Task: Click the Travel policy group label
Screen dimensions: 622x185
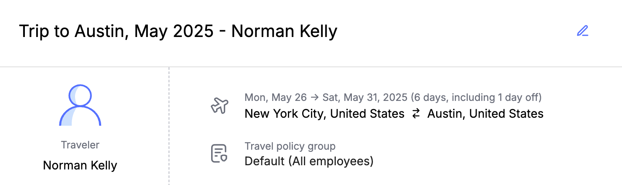Action: pyautogui.click(x=290, y=146)
